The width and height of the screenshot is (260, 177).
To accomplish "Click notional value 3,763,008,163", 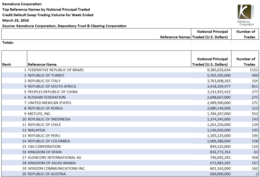I will [219, 81].
